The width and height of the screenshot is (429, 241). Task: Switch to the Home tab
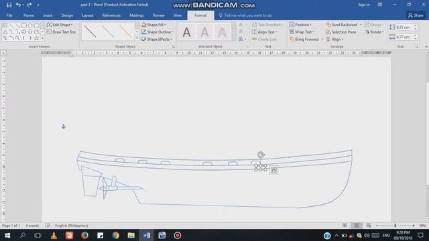[x=29, y=15]
